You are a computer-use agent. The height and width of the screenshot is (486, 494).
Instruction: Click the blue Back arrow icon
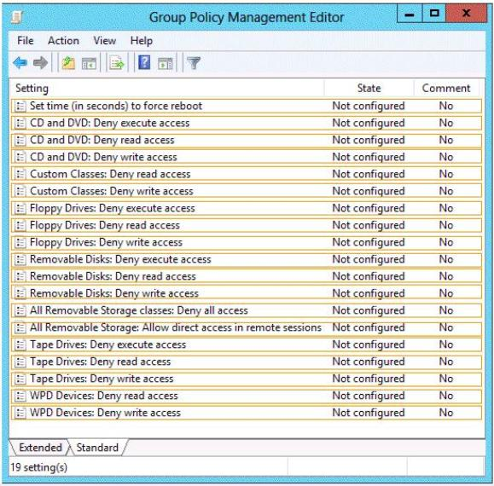point(20,62)
